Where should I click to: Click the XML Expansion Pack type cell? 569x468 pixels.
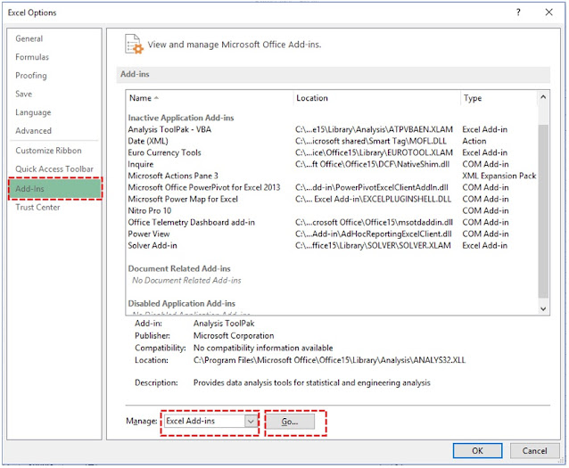click(499, 176)
